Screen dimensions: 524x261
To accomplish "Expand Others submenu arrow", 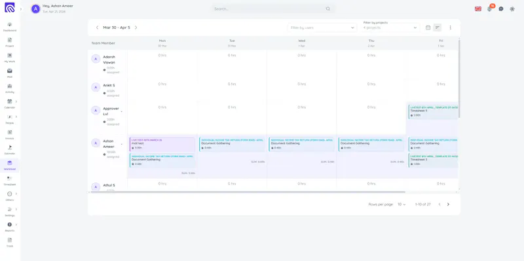I will (16, 194).
